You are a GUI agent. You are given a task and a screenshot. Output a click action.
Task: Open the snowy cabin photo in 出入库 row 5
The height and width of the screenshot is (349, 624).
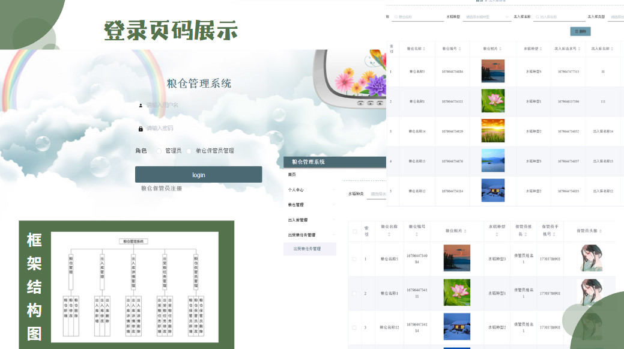[492, 190]
